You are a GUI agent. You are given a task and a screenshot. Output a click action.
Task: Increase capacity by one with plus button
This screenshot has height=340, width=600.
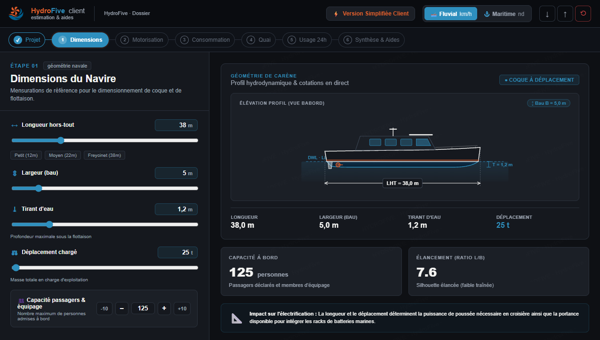tap(164, 309)
